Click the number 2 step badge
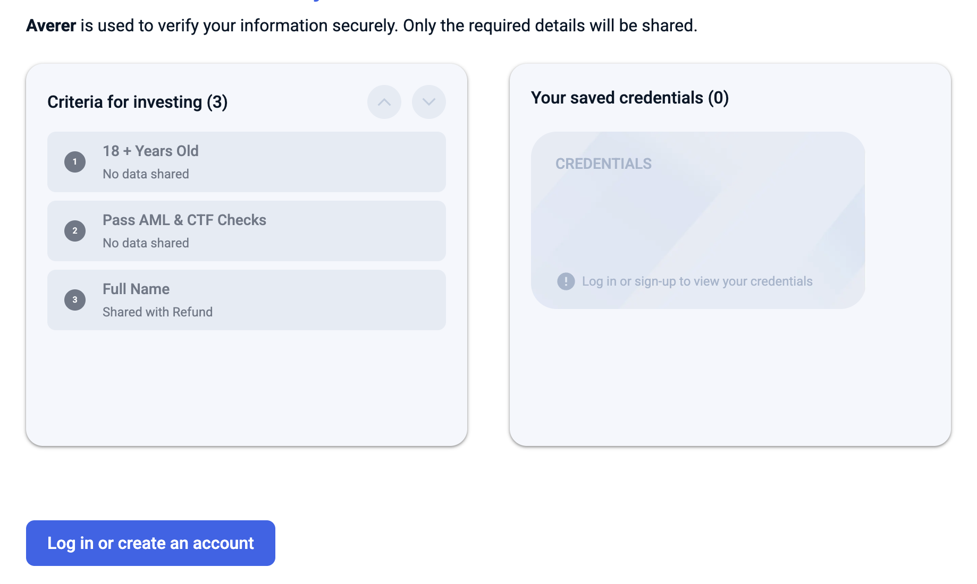 tap(75, 231)
